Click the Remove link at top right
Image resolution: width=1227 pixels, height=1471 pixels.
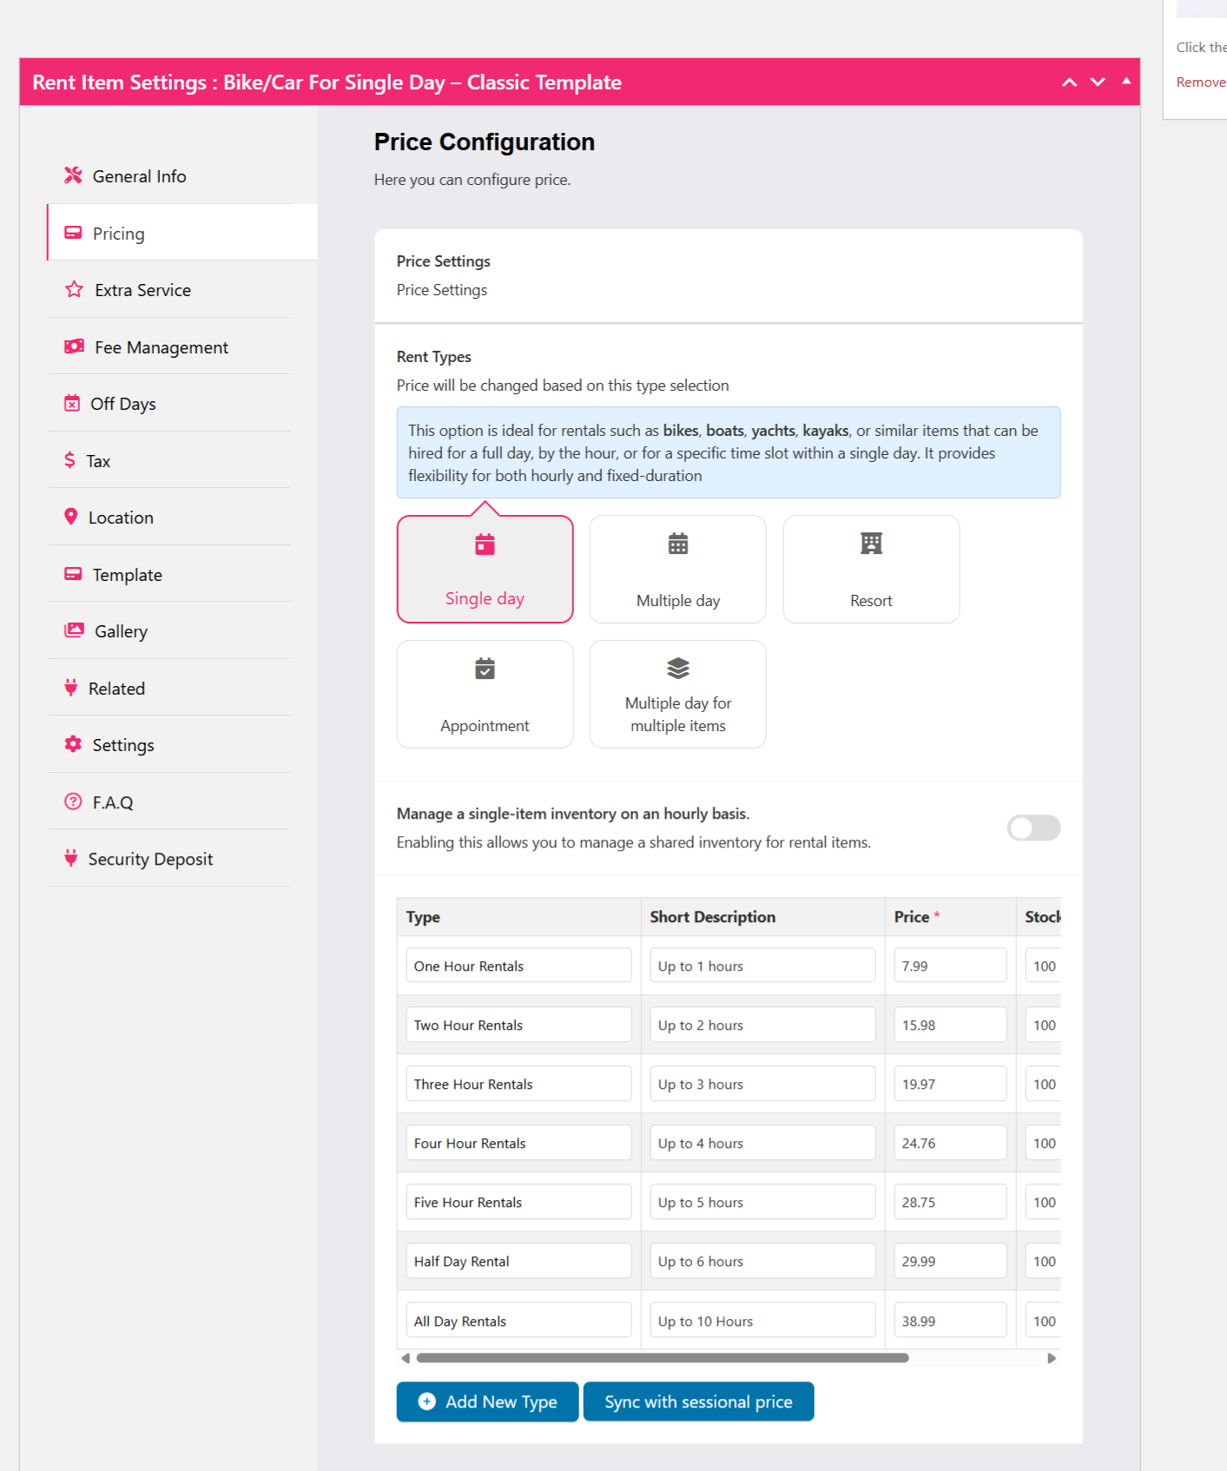[x=1200, y=82]
